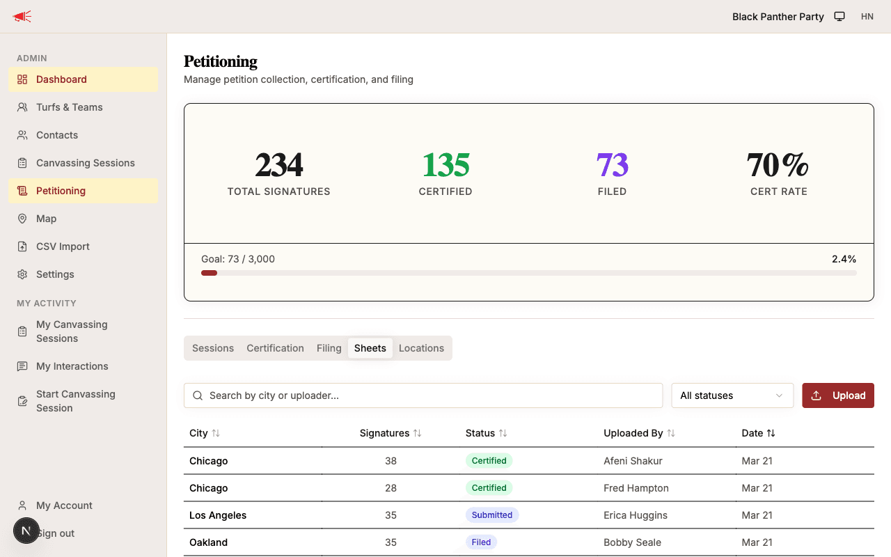Click the Settings gear icon
Screen dimensions: 891x557
[x=22, y=274]
